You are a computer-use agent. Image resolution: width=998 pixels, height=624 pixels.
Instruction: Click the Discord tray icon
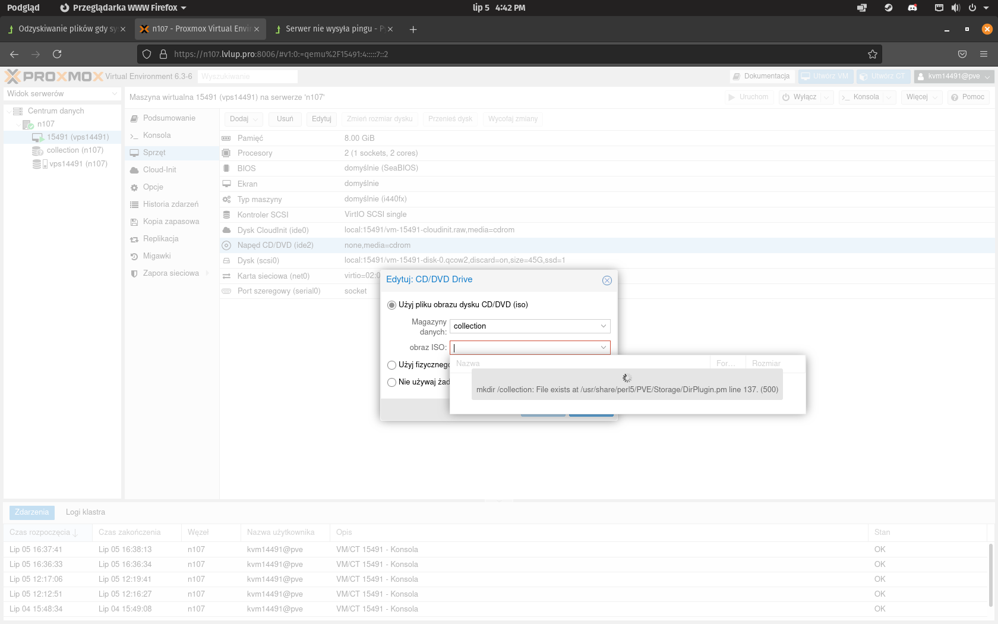912,8
